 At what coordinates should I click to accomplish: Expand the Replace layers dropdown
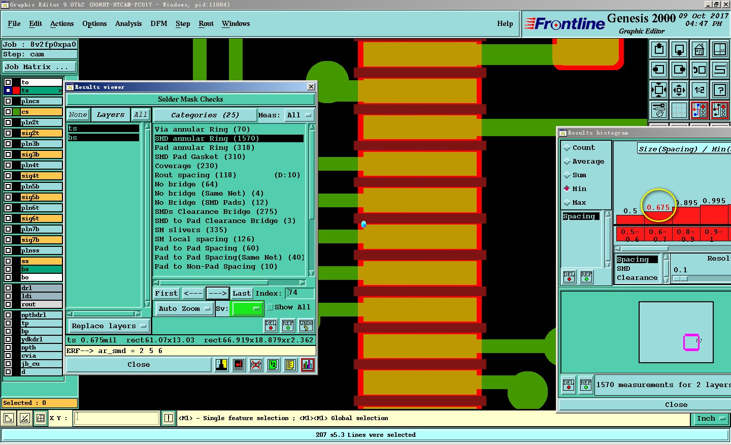tap(109, 326)
